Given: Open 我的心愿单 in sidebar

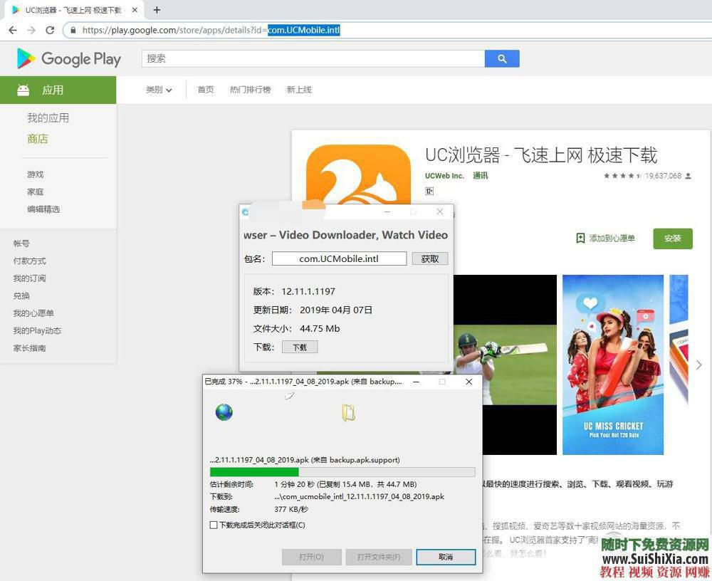Looking at the screenshot, I should (33, 313).
